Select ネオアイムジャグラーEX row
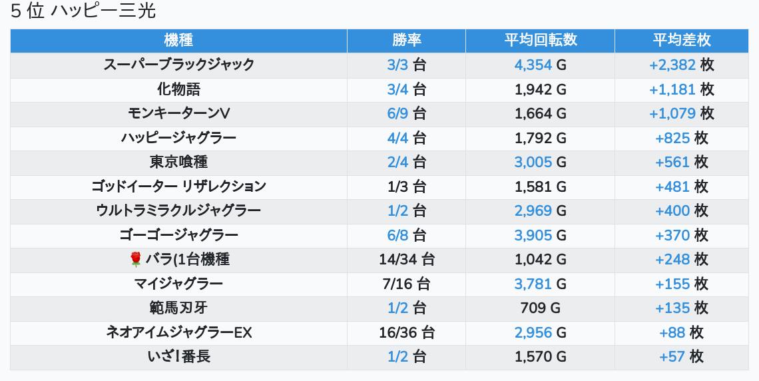Viewport: 759px width, 381px height. coord(178,332)
